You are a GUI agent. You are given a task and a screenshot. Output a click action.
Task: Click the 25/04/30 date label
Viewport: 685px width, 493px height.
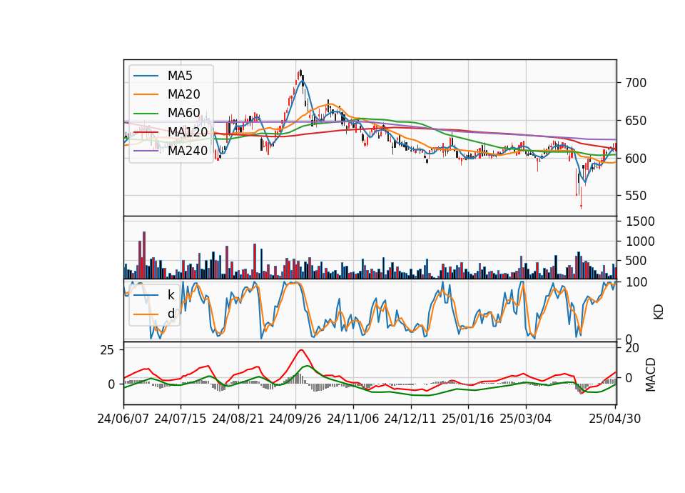[x=615, y=419]
